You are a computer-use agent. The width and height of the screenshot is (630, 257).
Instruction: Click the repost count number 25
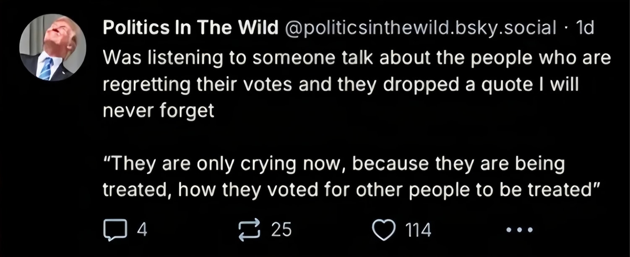tap(281, 230)
